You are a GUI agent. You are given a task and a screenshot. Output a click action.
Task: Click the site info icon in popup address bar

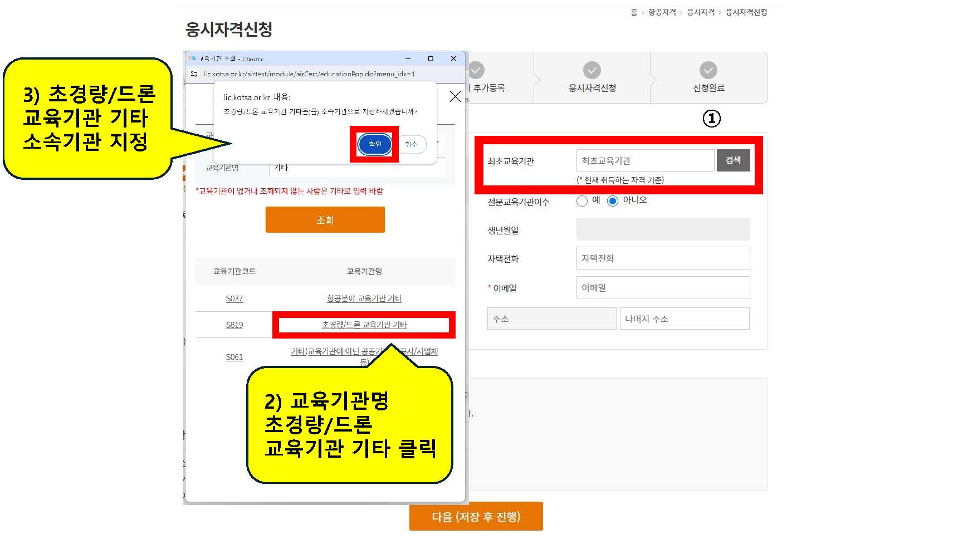194,73
